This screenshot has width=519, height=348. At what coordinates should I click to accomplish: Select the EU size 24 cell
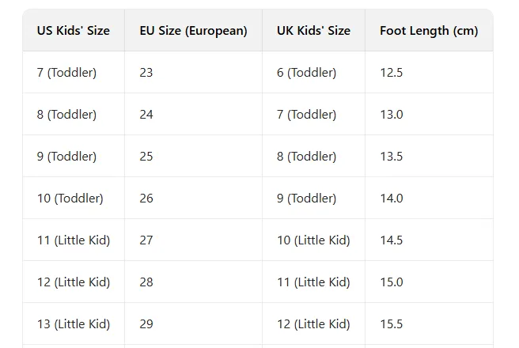pos(146,115)
